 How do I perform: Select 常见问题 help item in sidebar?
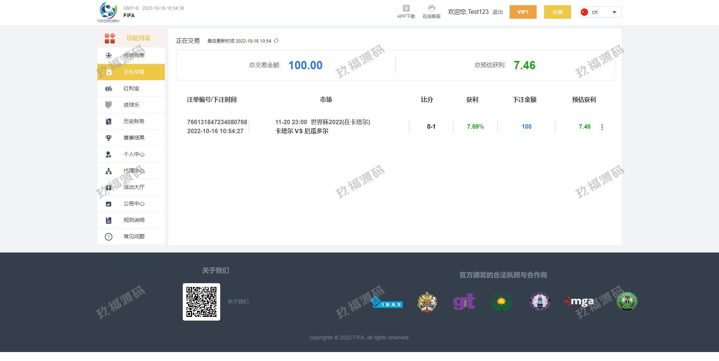coord(134,237)
